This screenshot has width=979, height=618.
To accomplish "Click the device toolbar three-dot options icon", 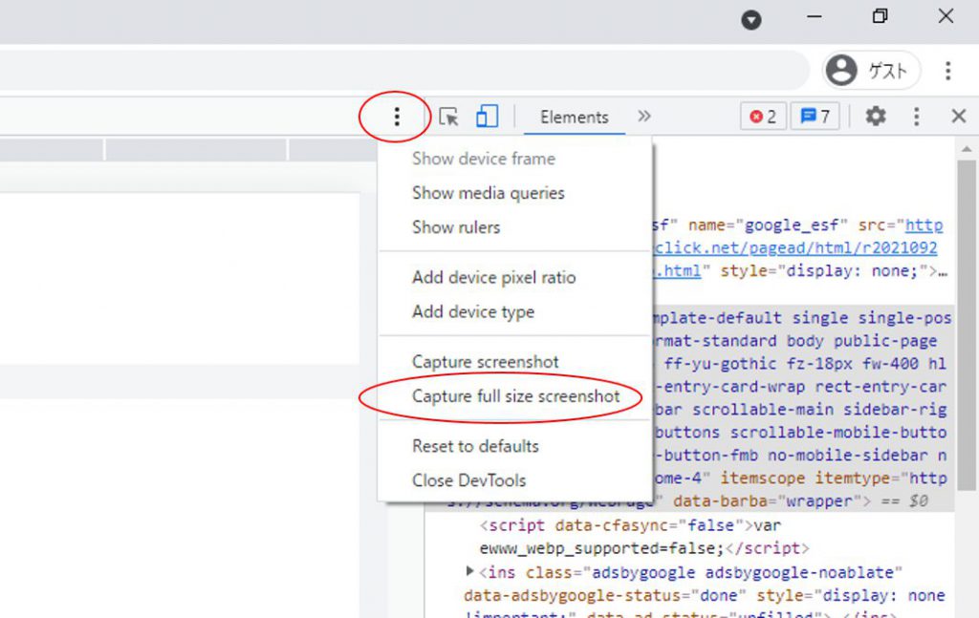I will pos(397,117).
